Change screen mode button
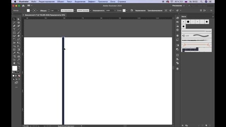226x127 pixels. (16, 83)
